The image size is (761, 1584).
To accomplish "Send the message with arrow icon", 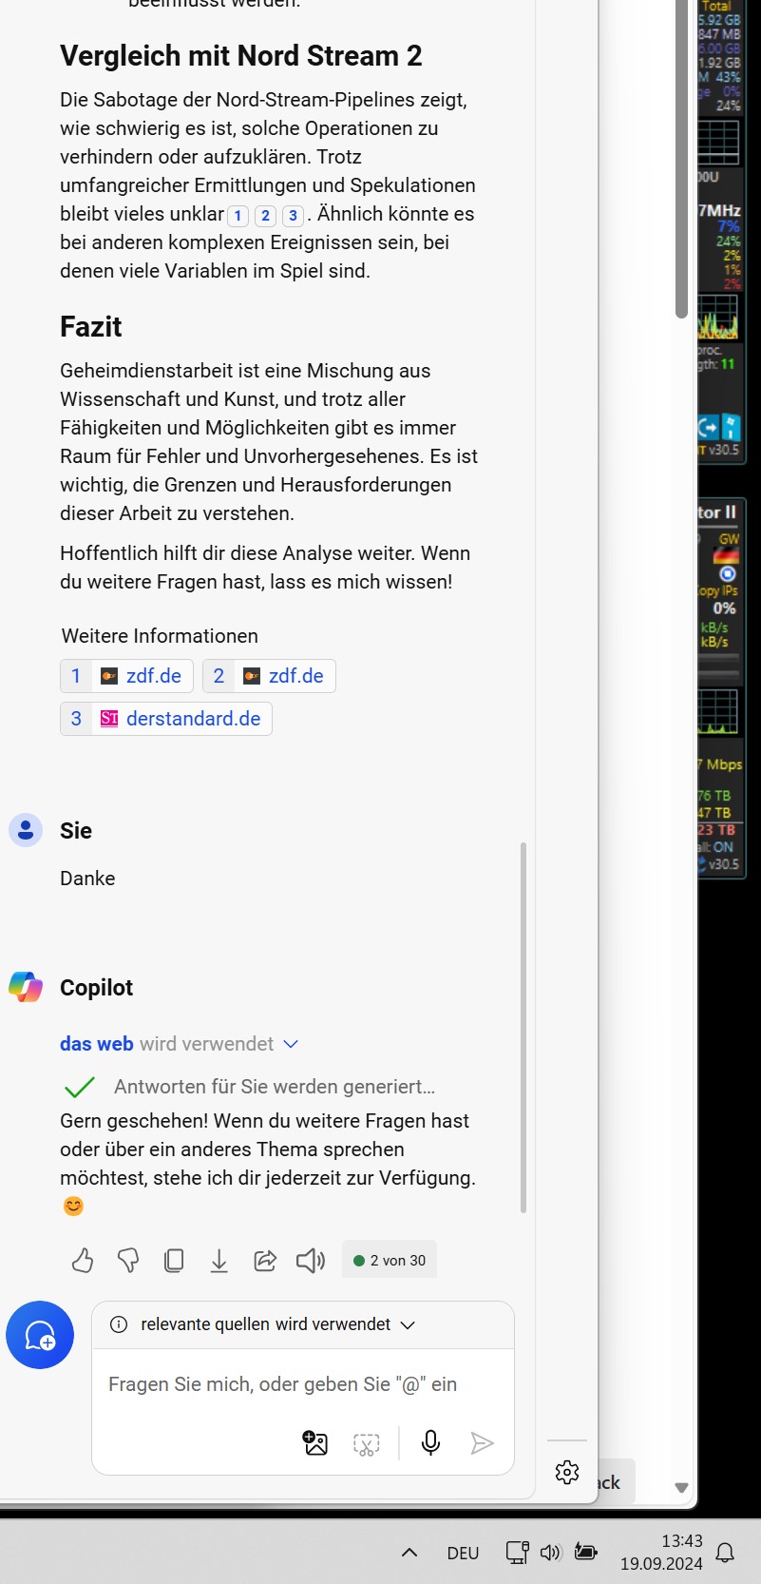I will tap(483, 1443).
